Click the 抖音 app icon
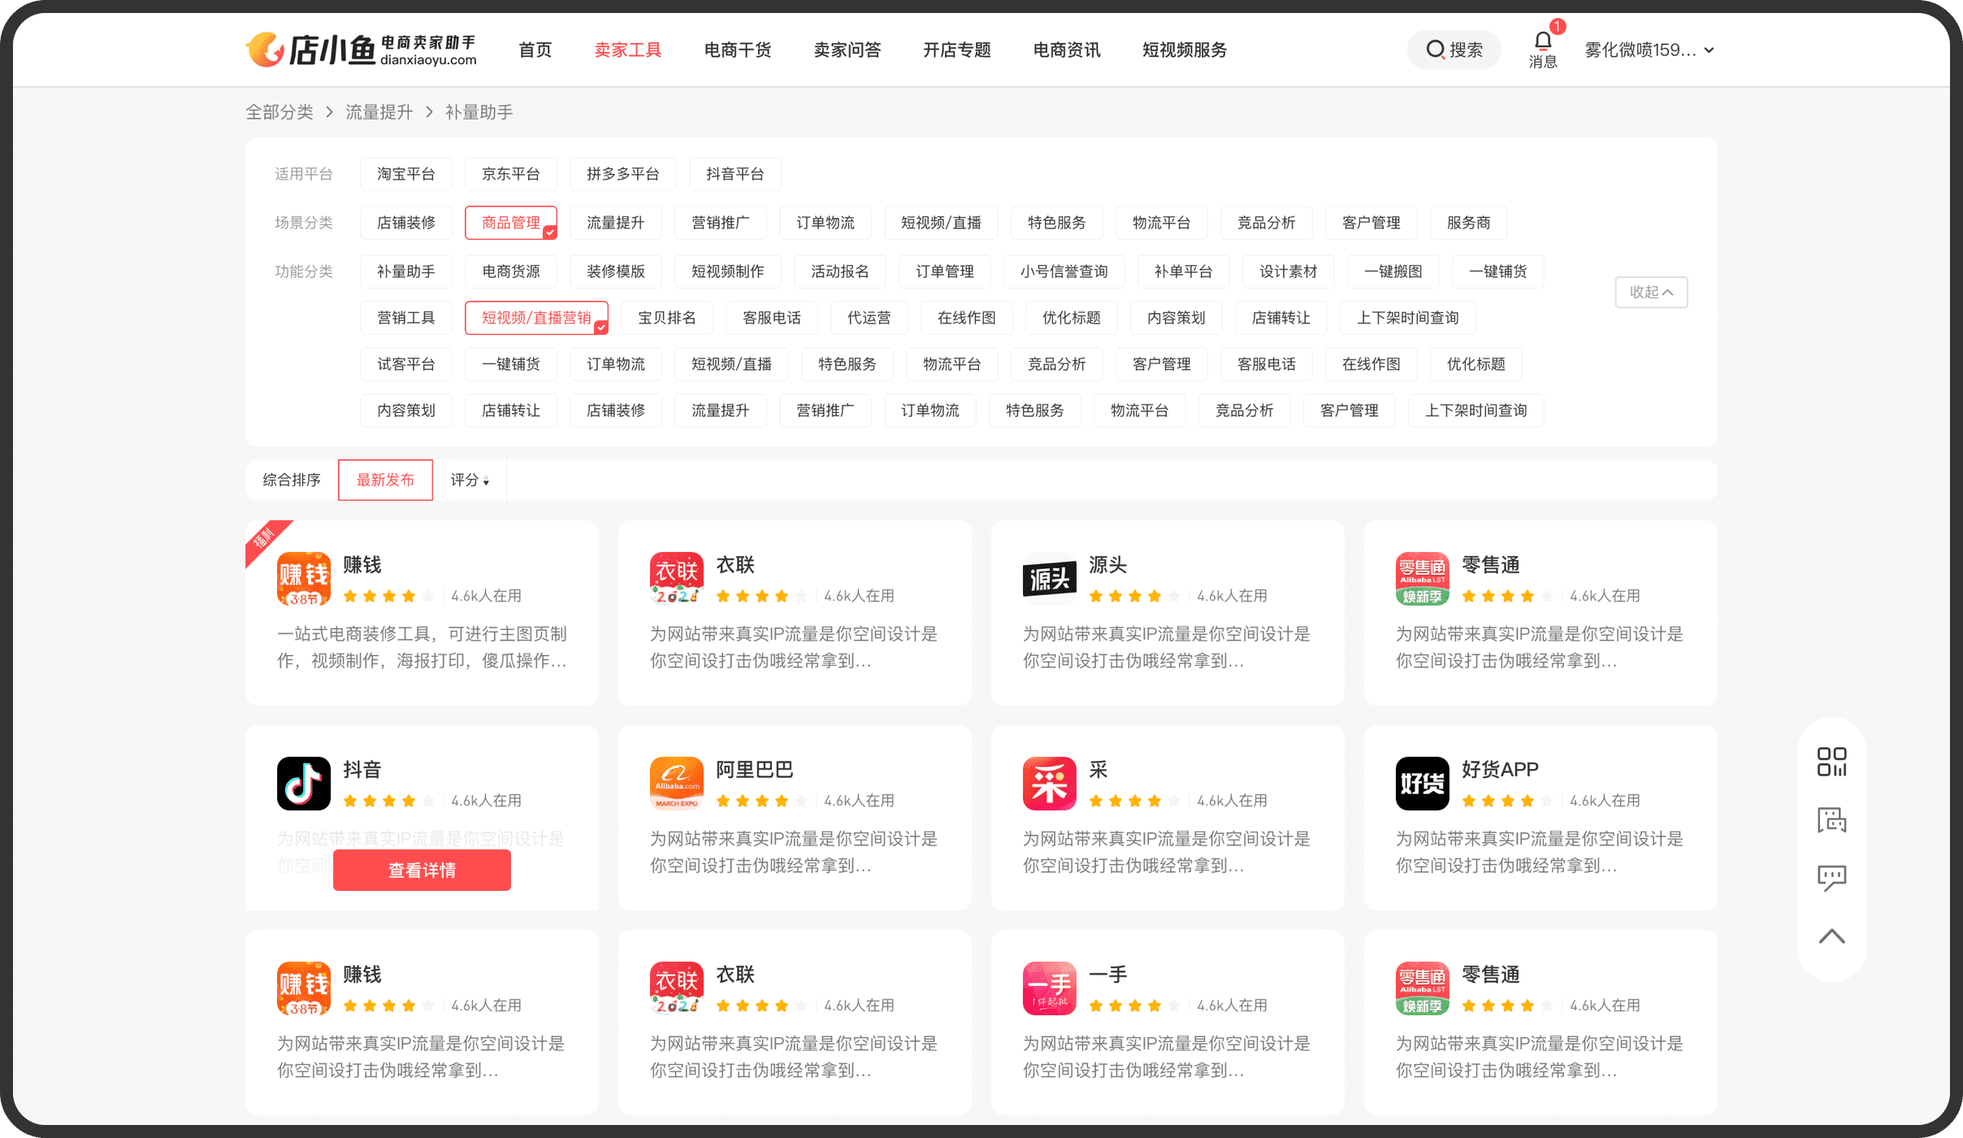 pyautogui.click(x=304, y=784)
